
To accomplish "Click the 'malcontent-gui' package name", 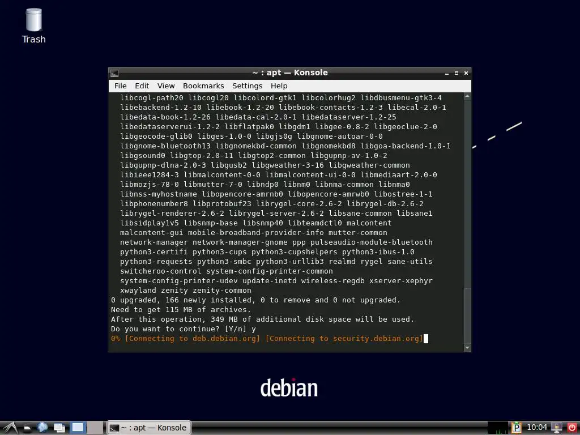I will click(152, 233).
